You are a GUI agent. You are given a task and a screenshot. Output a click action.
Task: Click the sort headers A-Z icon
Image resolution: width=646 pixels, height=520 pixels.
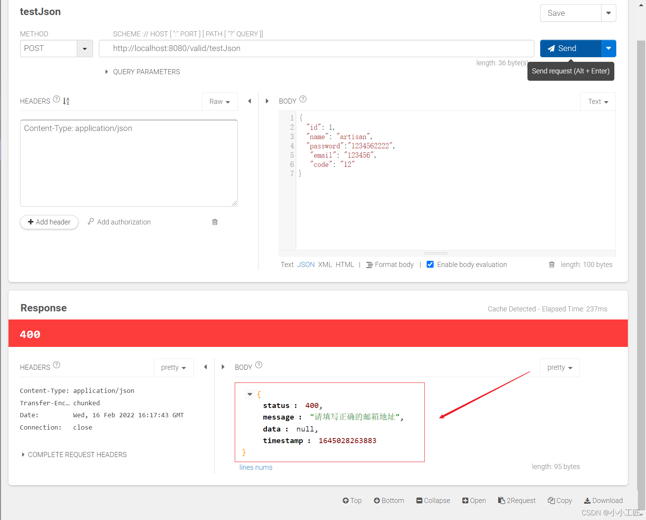[x=66, y=101]
